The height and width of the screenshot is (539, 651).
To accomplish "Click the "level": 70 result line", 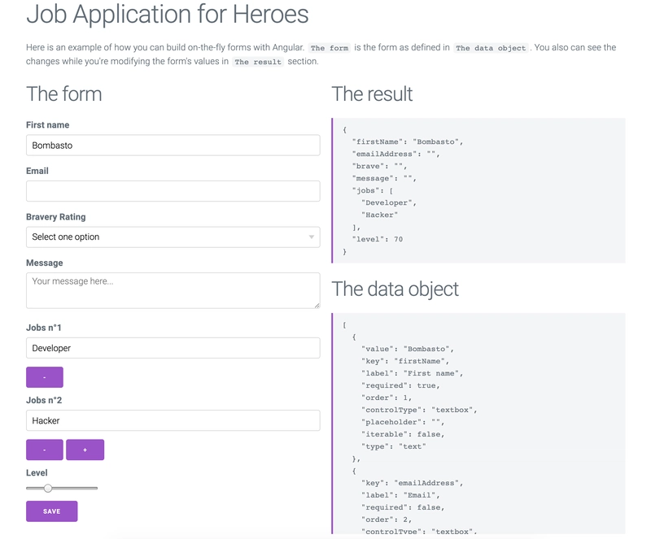I will click(378, 239).
